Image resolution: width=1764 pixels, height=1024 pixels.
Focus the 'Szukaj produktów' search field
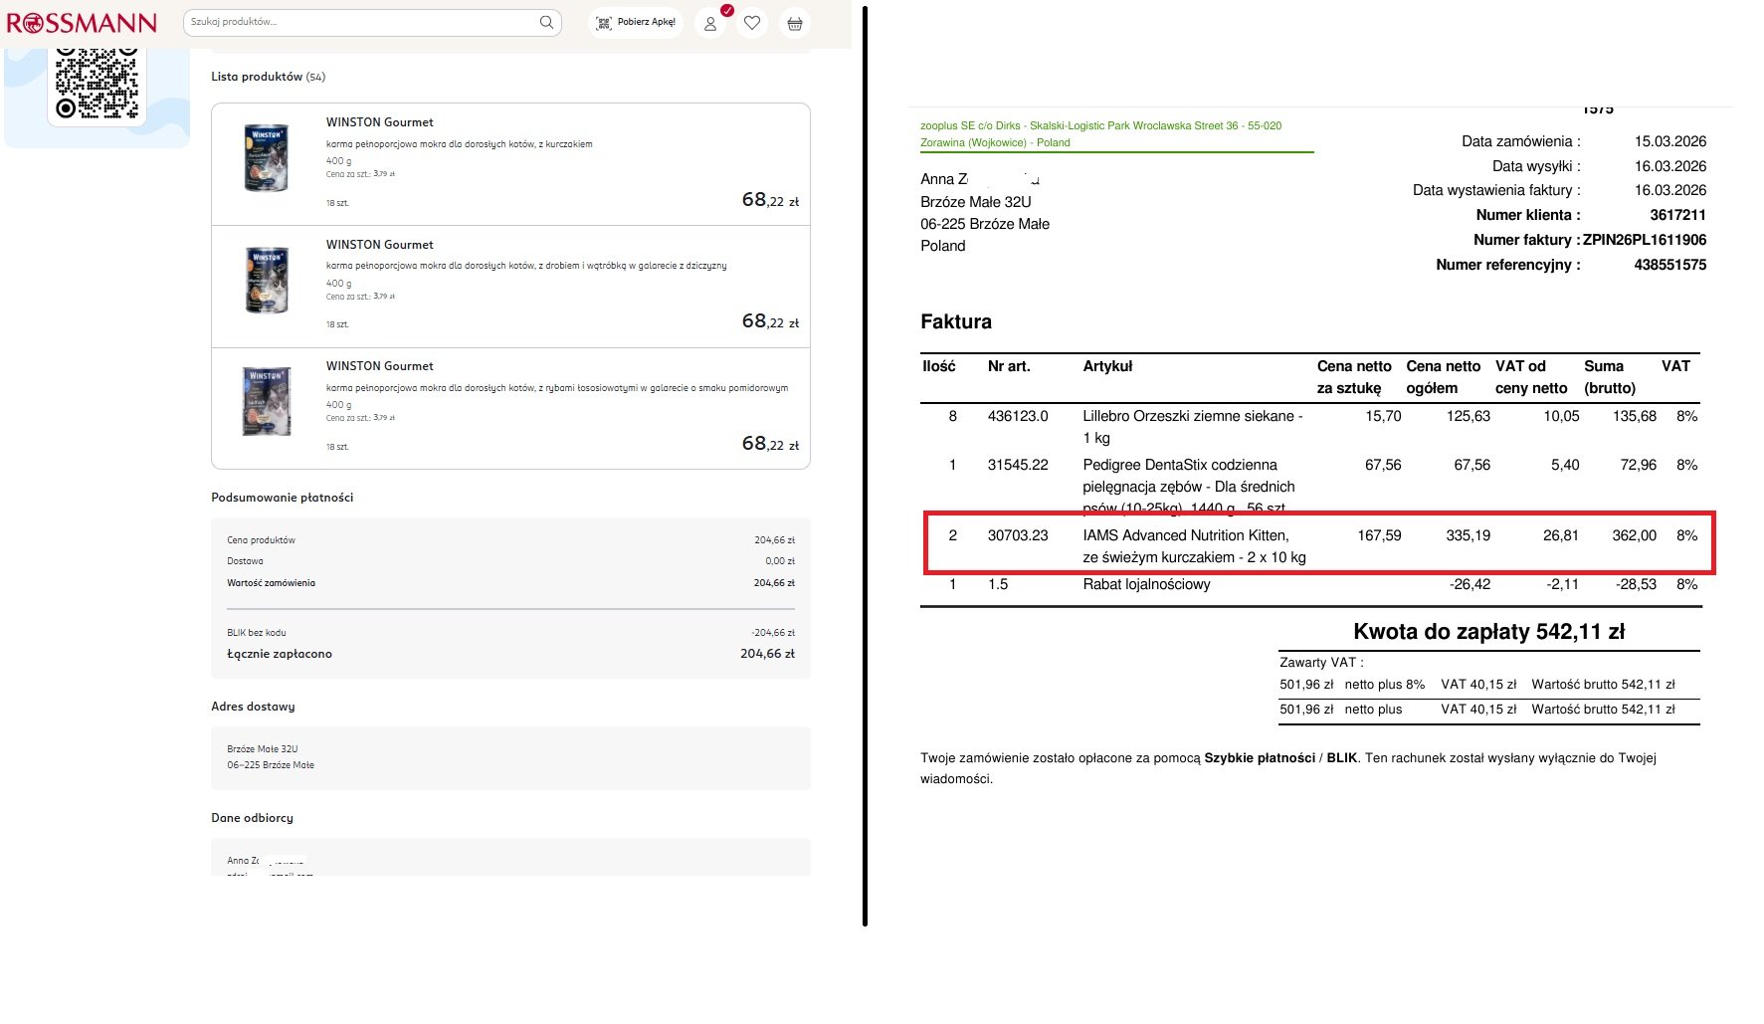tap(372, 22)
